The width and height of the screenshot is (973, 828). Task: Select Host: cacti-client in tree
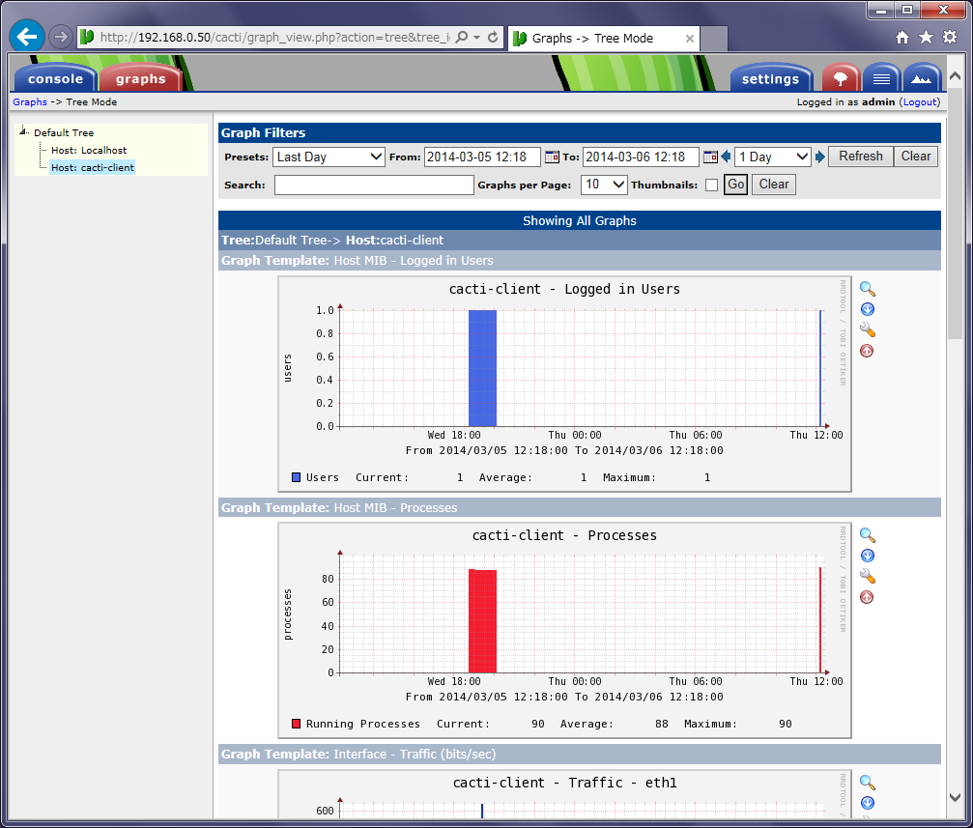(93, 167)
